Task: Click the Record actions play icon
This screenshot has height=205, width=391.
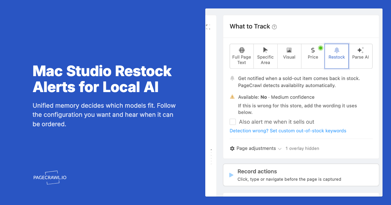Action: [x=231, y=175]
